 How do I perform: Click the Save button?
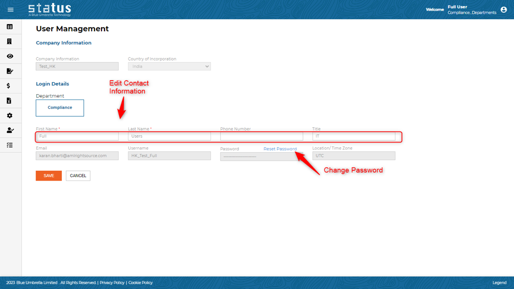point(49,176)
